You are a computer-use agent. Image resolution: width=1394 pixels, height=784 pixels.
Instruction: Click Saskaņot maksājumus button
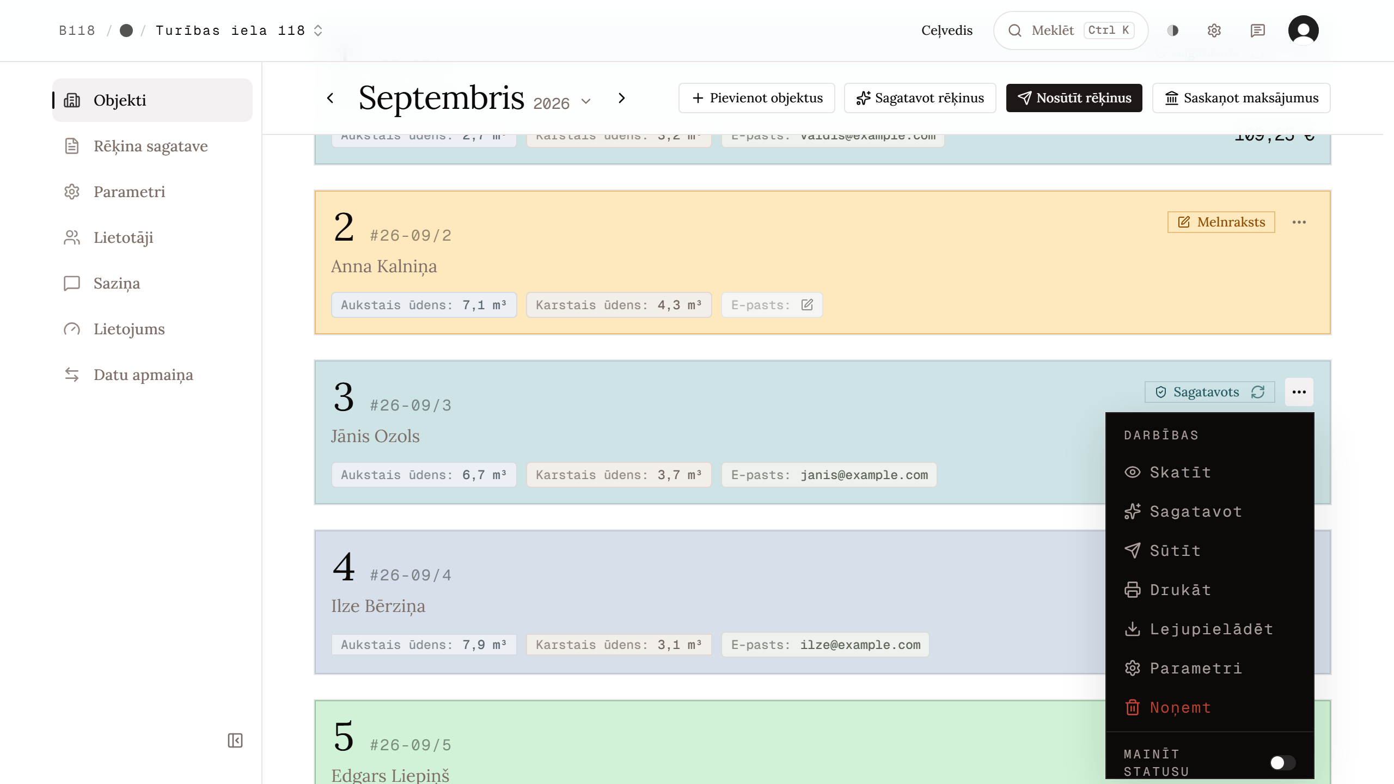click(1242, 98)
